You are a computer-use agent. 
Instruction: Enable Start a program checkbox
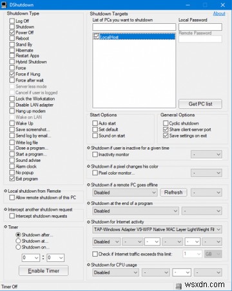pos(12,154)
